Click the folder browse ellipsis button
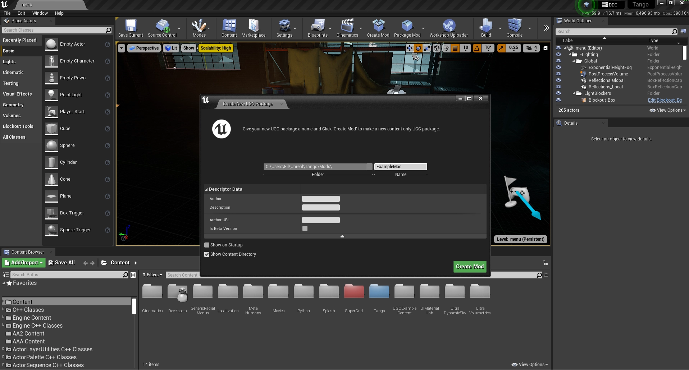The height and width of the screenshot is (370, 689). [x=369, y=167]
